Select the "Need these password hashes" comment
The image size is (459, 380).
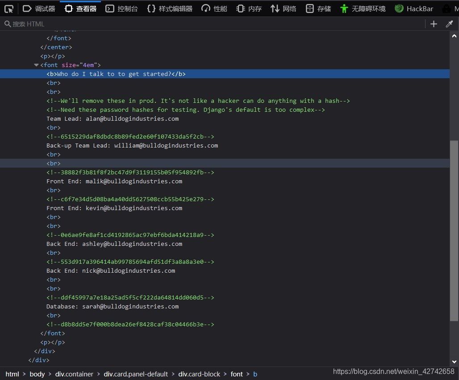186,110
